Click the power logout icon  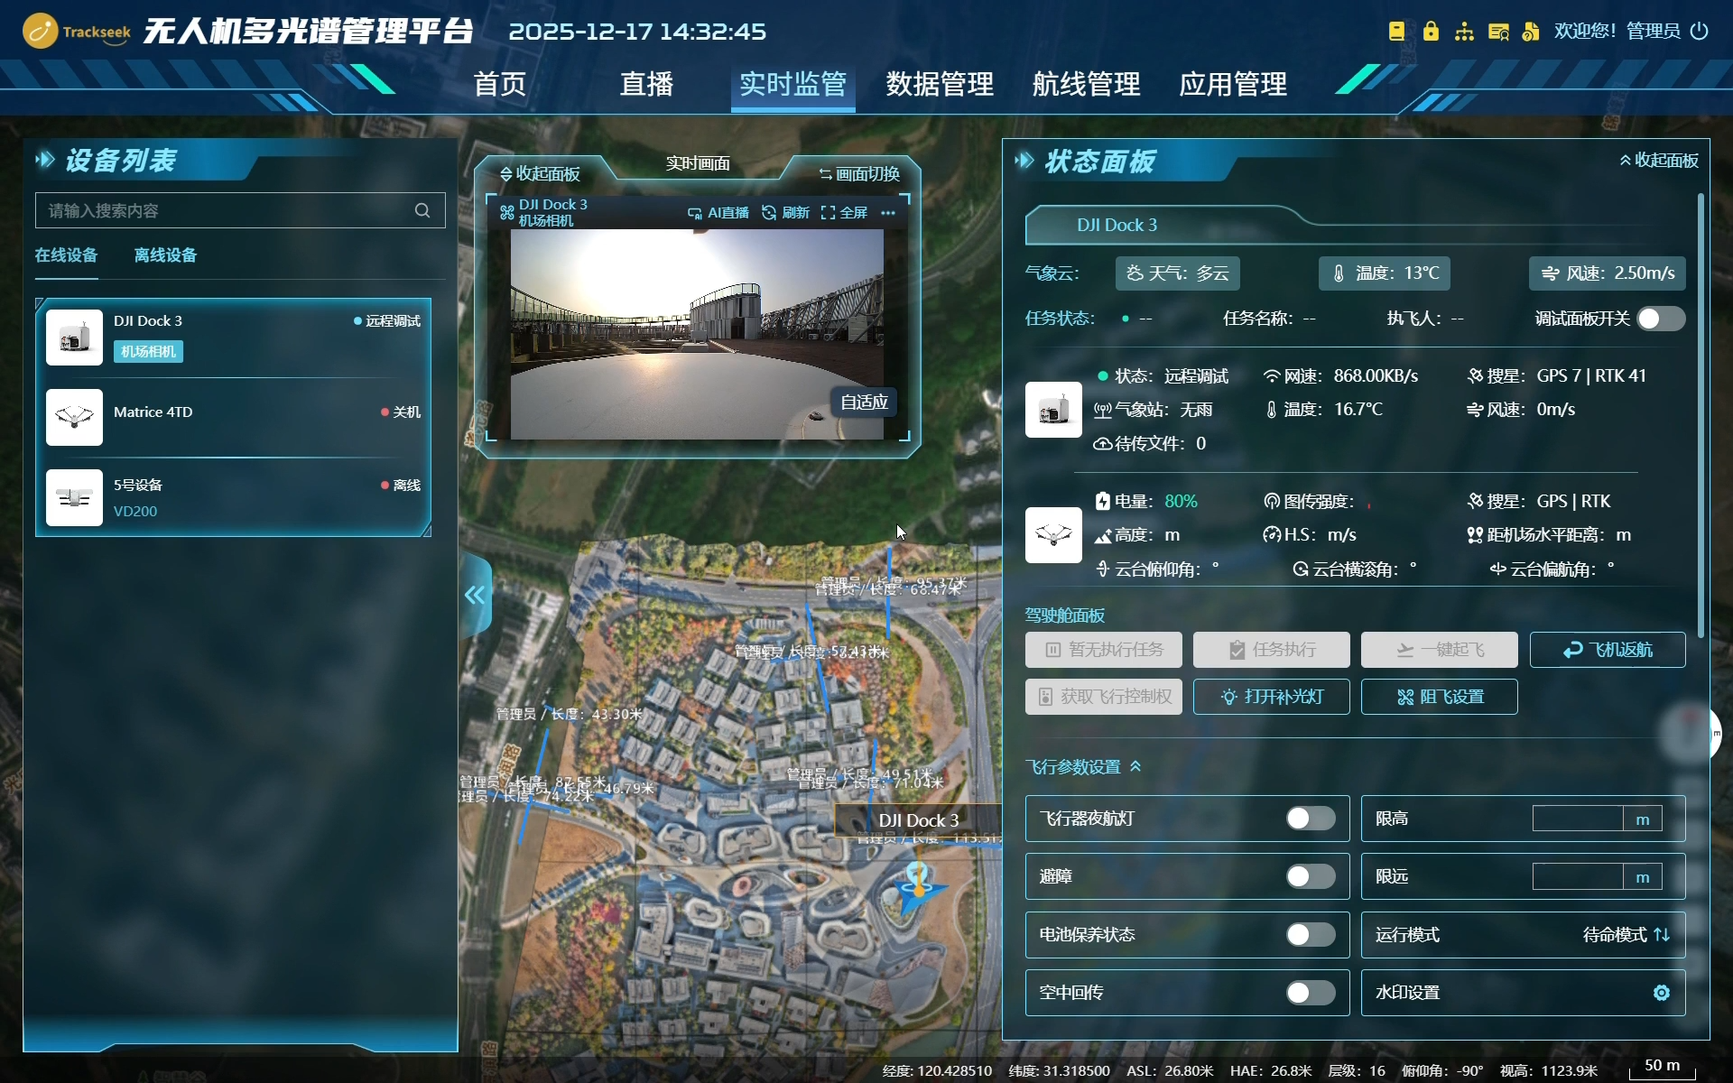pos(1699,32)
